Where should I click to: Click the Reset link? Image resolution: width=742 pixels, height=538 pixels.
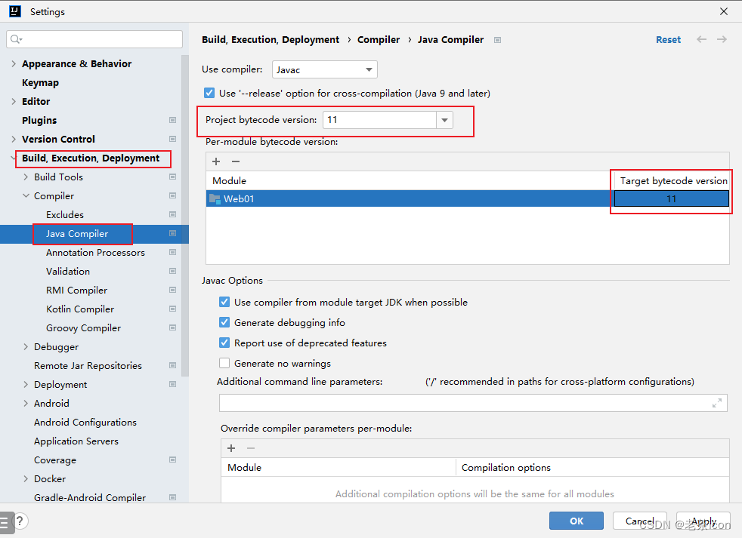(668, 40)
